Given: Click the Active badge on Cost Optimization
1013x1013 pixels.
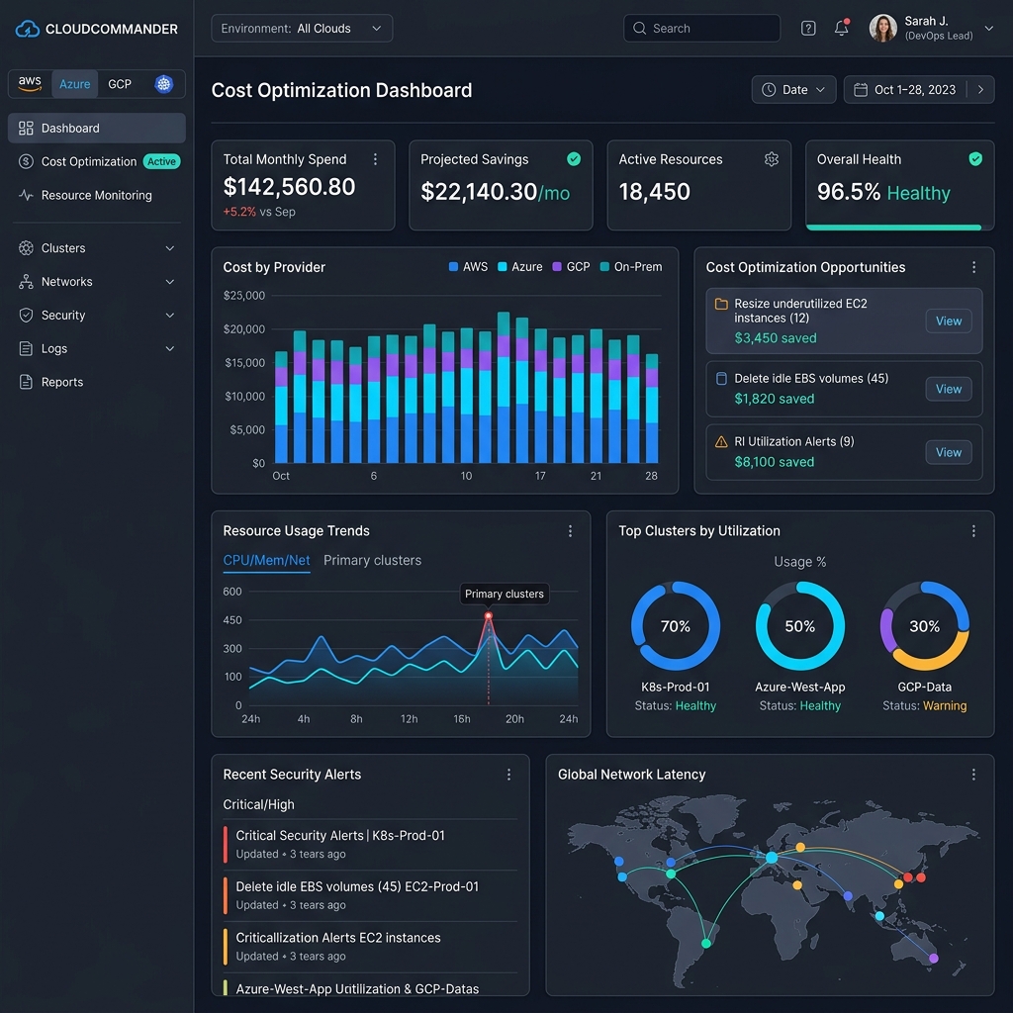Looking at the screenshot, I should pos(161,161).
